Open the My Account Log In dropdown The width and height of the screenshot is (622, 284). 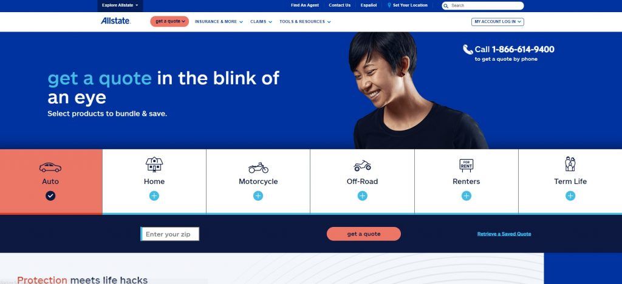pos(497,22)
